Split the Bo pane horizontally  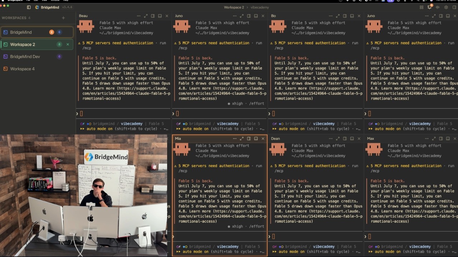click(352, 16)
